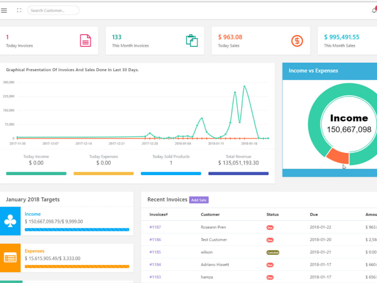Viewport: 377px width, 283px height.
Task: Click the Canceled status badge on invoice #1185
Action: point(272,252)
